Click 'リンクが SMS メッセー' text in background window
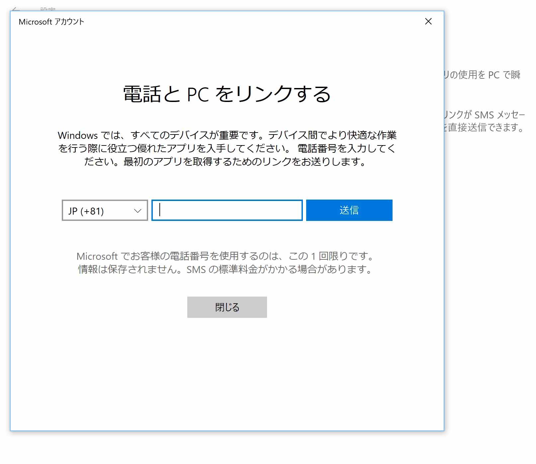The image size is (536, 464). coord(485,115)
